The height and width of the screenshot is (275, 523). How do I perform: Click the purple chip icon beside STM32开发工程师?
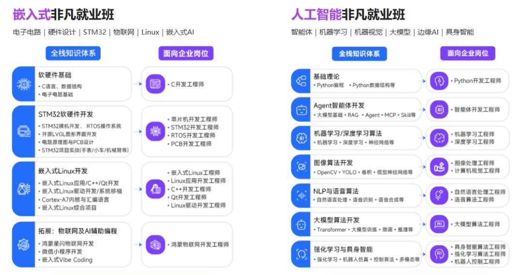pos(155,131)
